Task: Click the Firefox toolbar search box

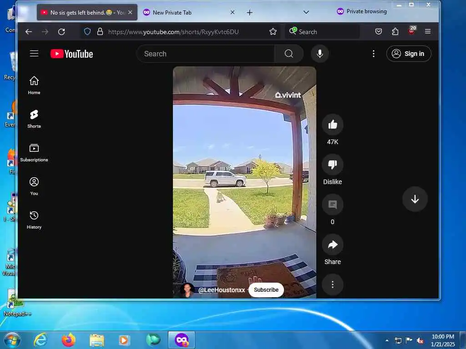Action: tap(322, 32)
